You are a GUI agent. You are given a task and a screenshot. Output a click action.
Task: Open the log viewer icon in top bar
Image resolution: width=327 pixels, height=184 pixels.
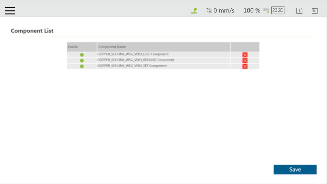tap(315, 11)
